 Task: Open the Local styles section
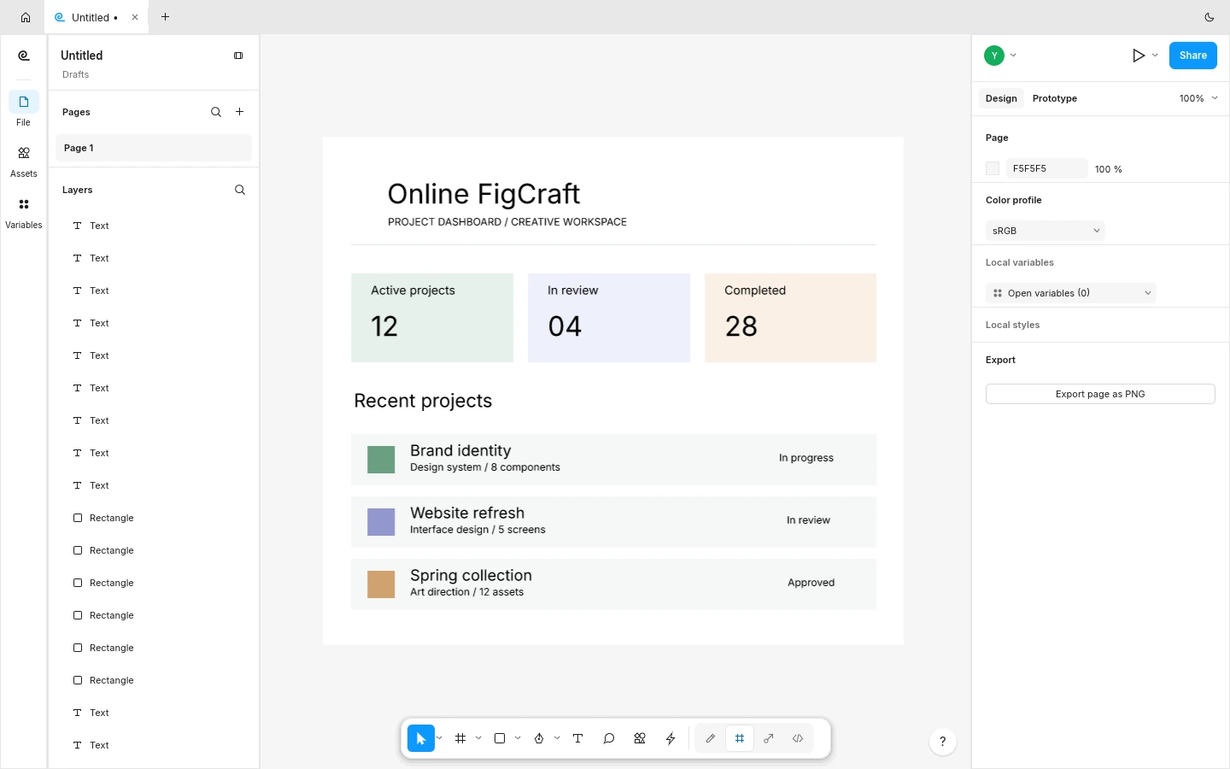(x=1013, y=325)
